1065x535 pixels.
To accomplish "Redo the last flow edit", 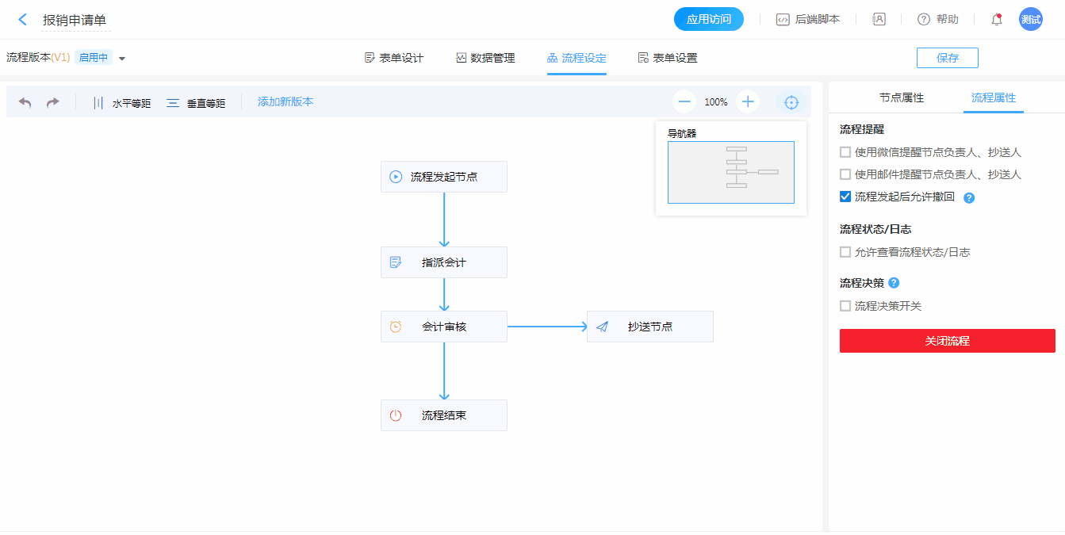I will (53, 102).
